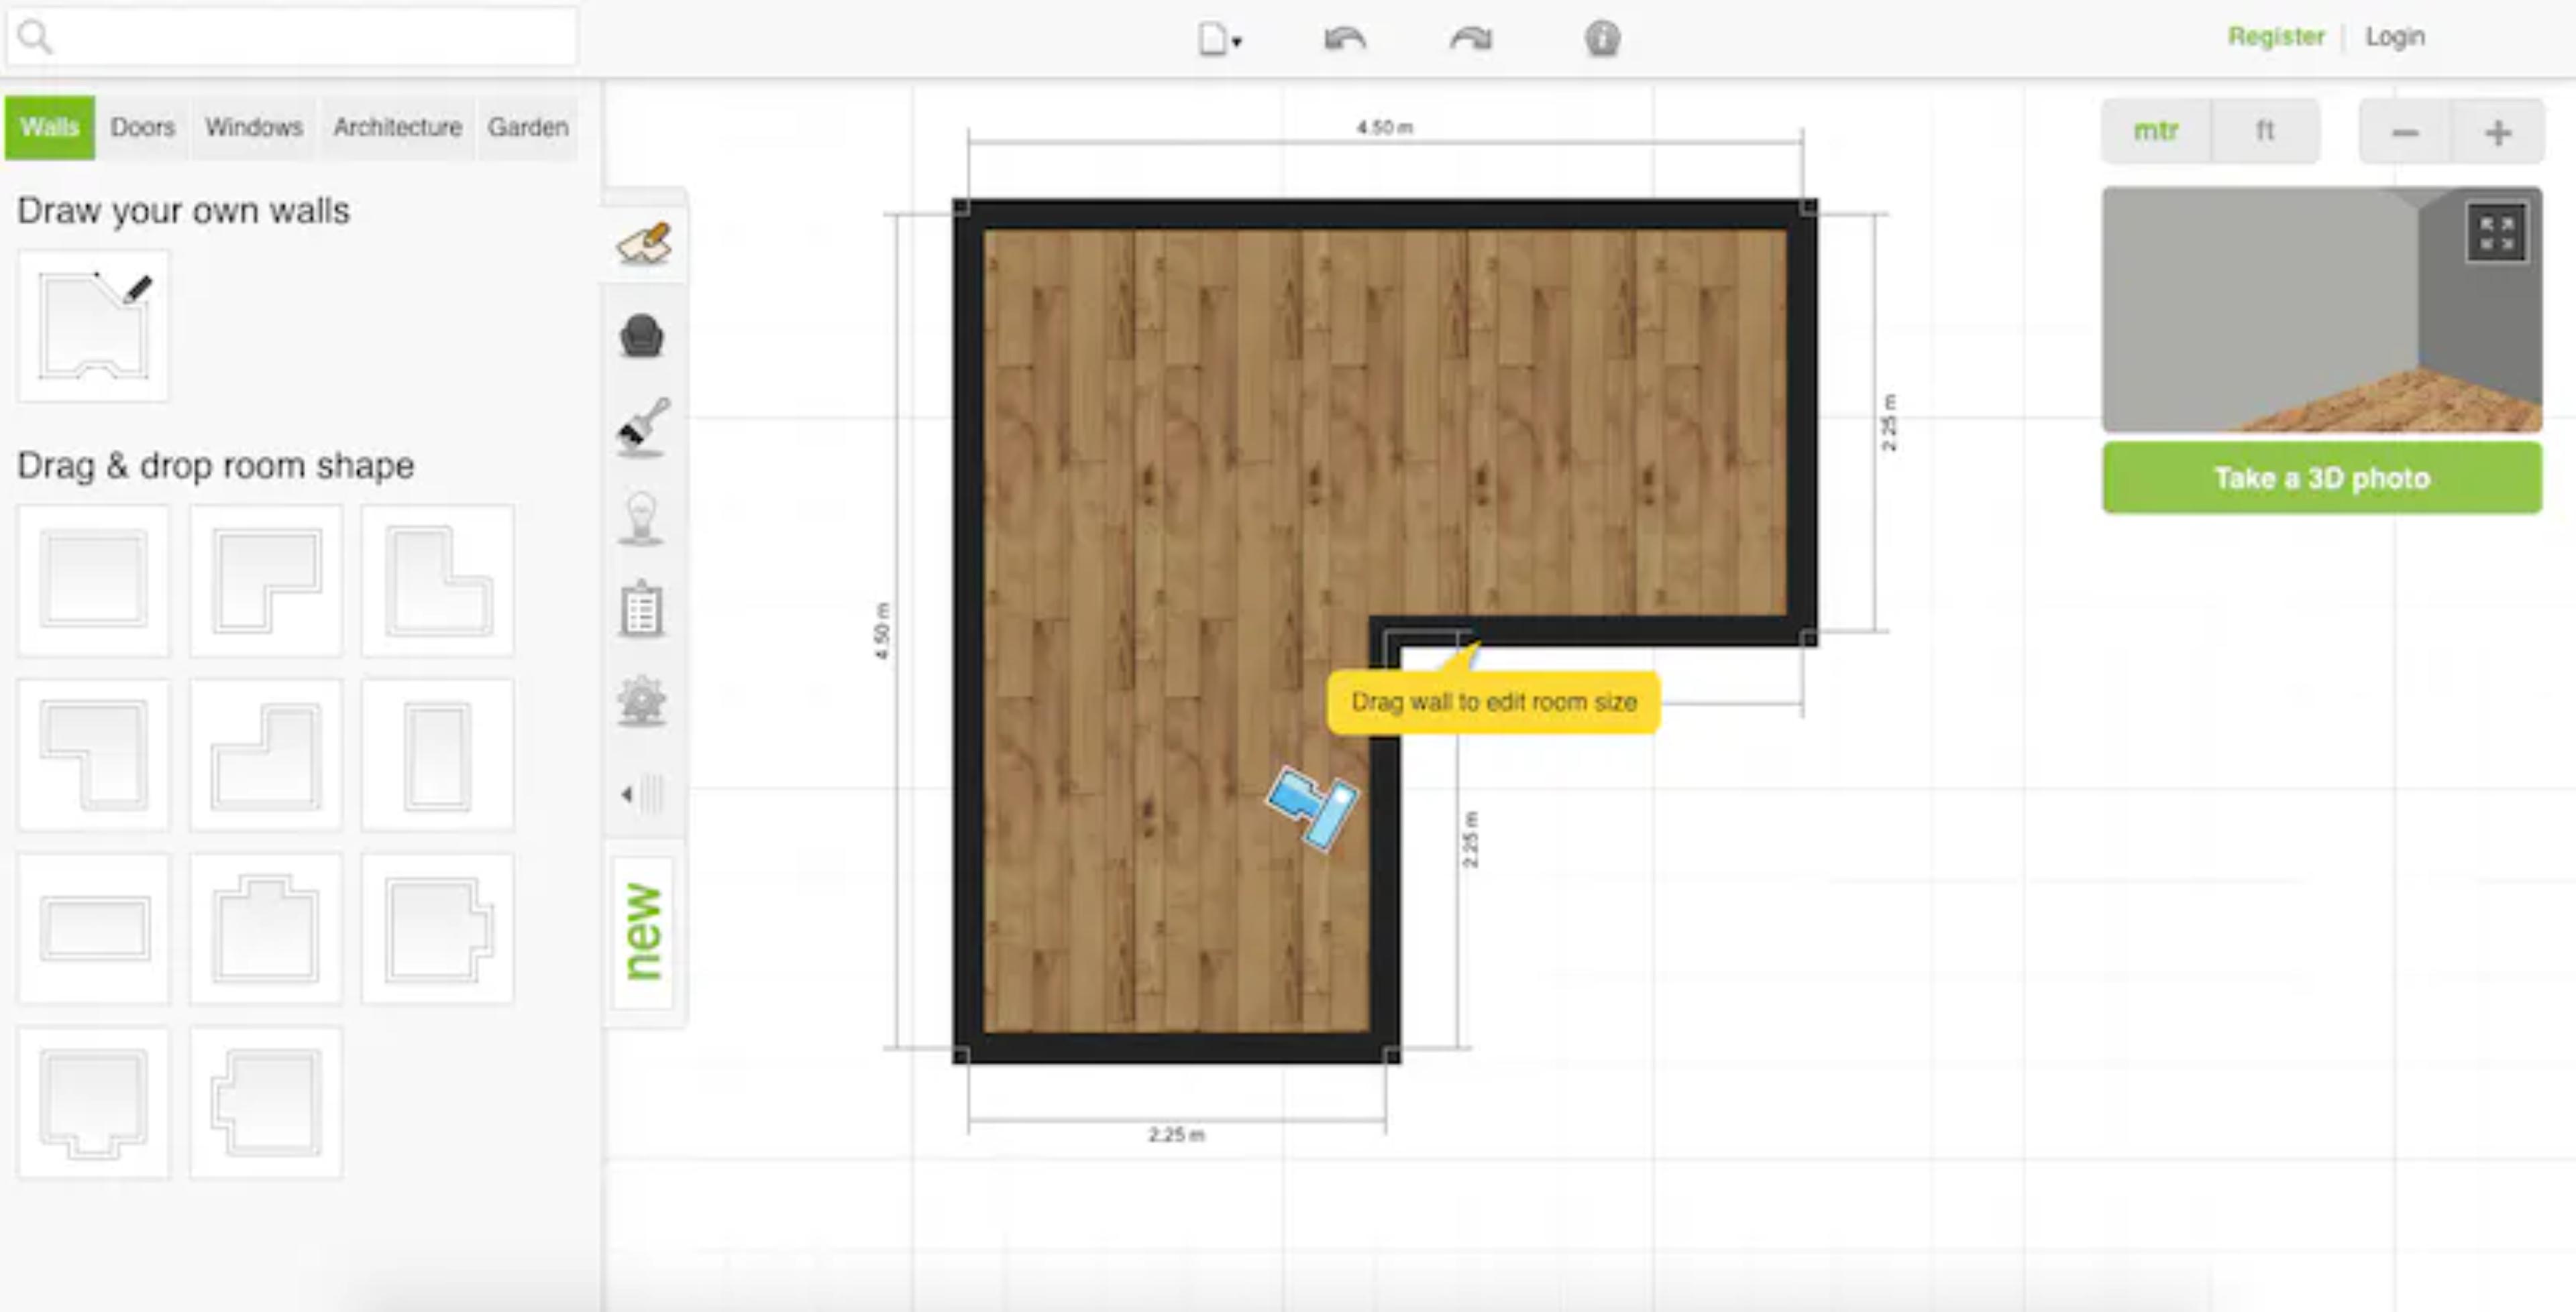Open the new file dropdown menu
The image size is (2576, 1312).
[x=1219, y=40]
